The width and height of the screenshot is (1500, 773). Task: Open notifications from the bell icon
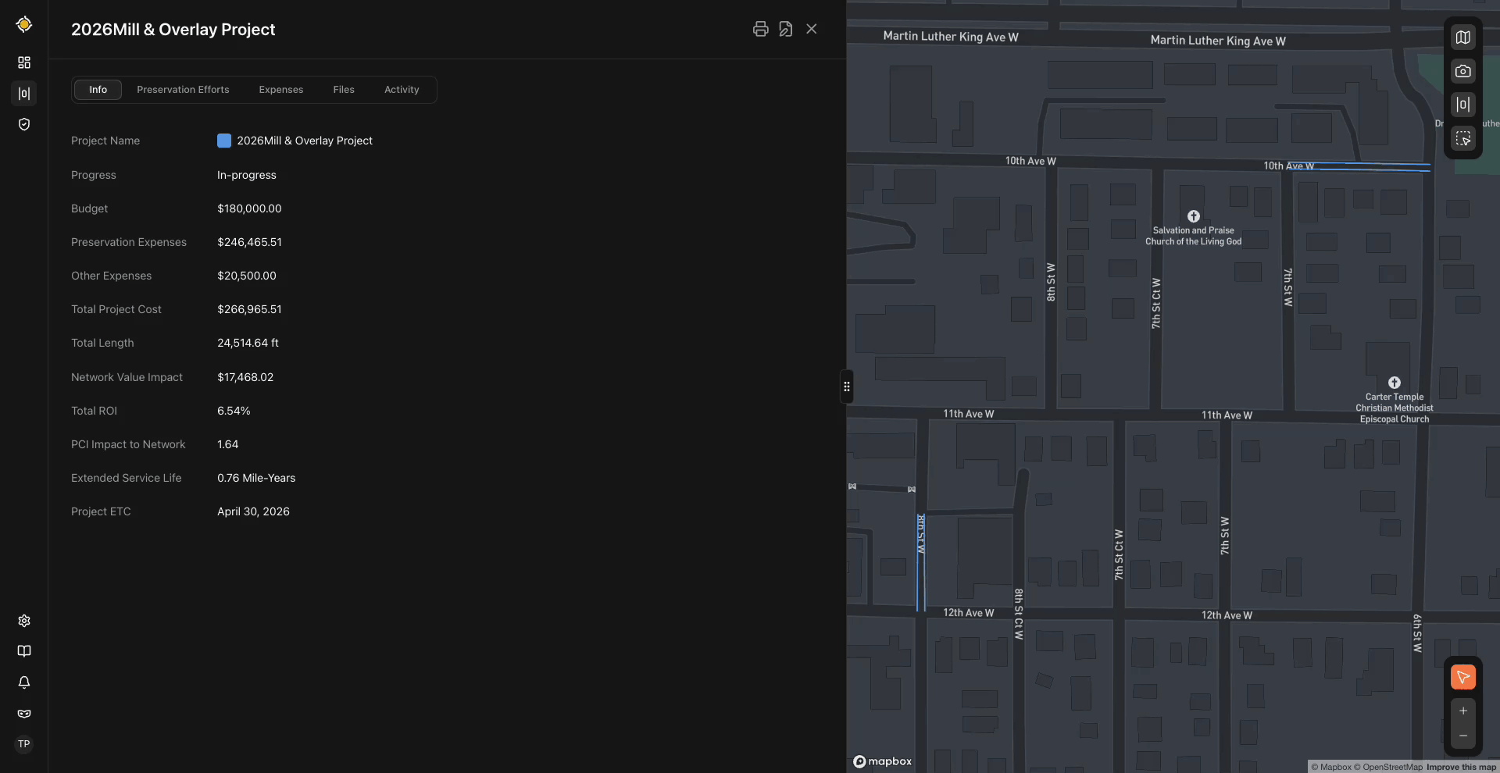(24, 682)
